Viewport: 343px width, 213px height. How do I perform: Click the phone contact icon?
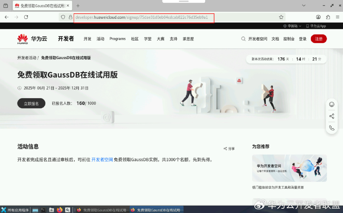[332, 128]
